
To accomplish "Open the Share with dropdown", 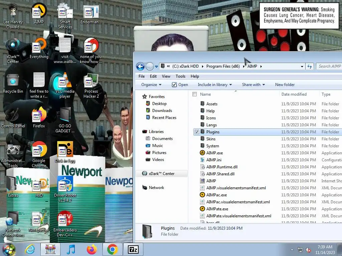I will click(253, 85).
